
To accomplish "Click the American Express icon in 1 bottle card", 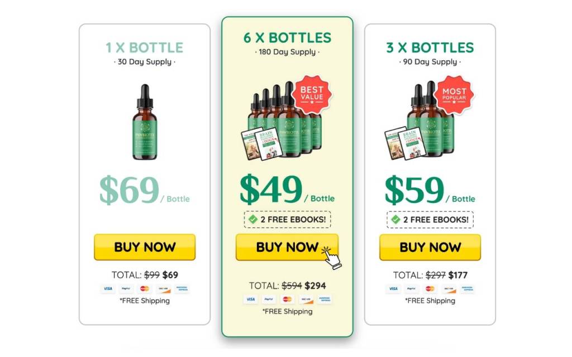I will tap(182, 288).
